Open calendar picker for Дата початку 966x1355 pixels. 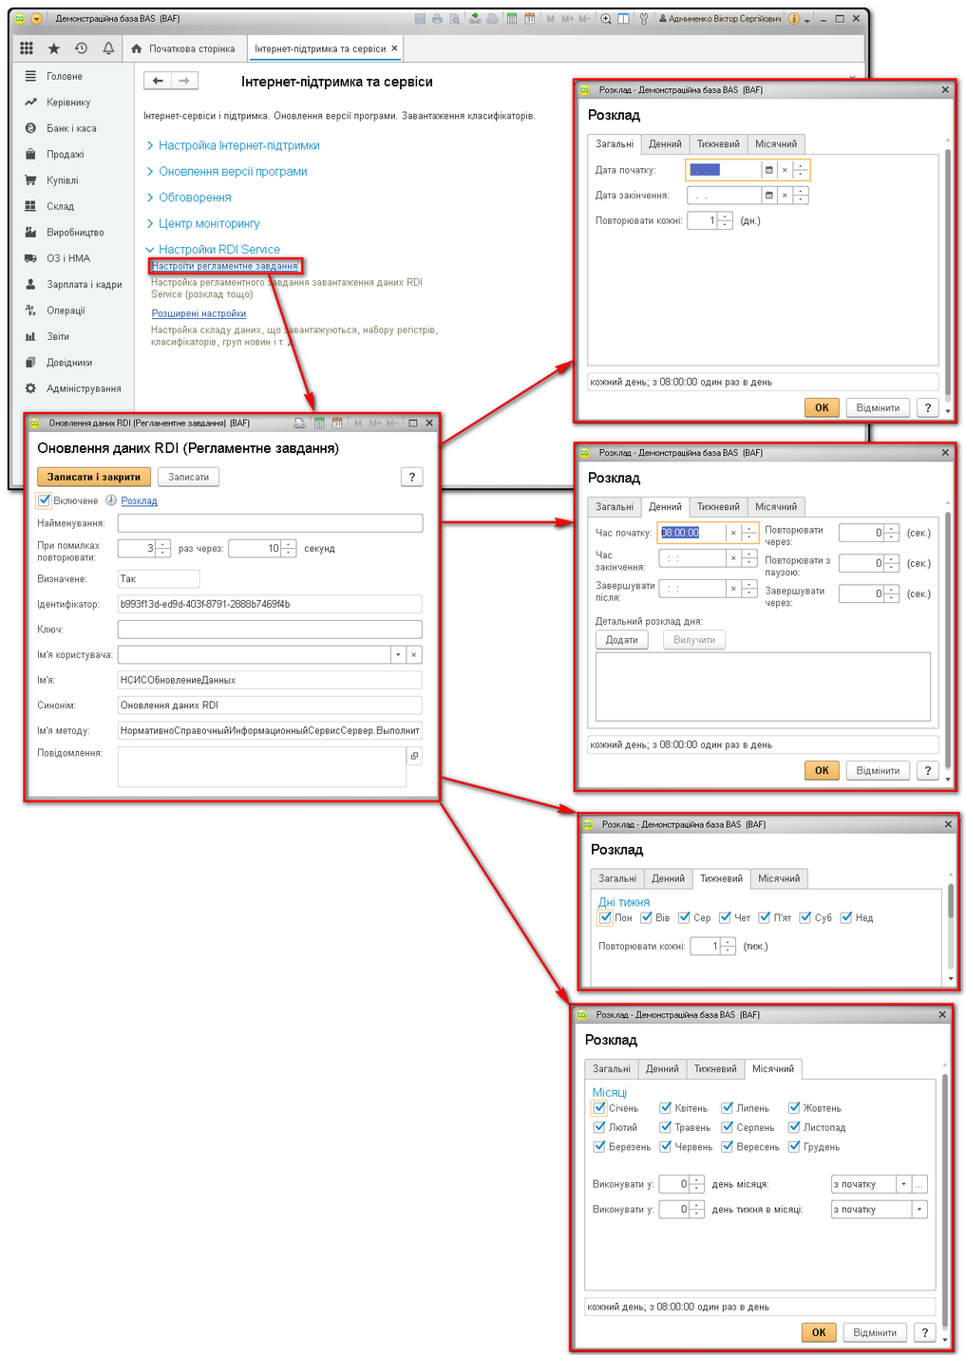click(769, 170)
